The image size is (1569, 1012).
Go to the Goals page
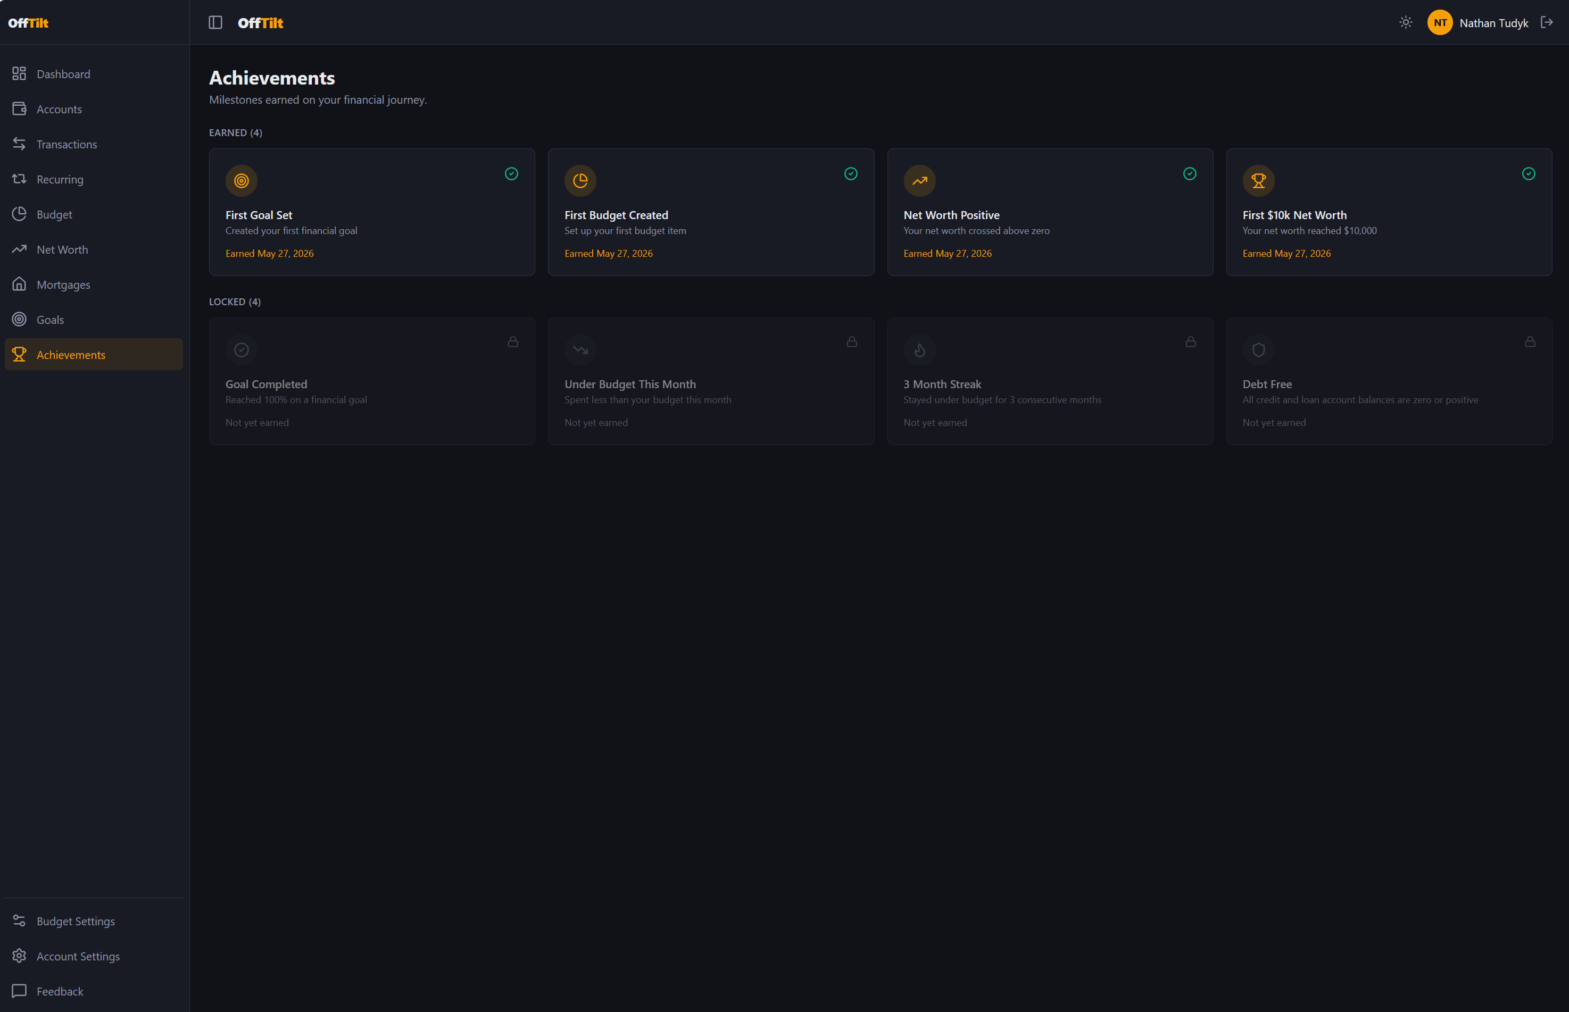(94, 320)
